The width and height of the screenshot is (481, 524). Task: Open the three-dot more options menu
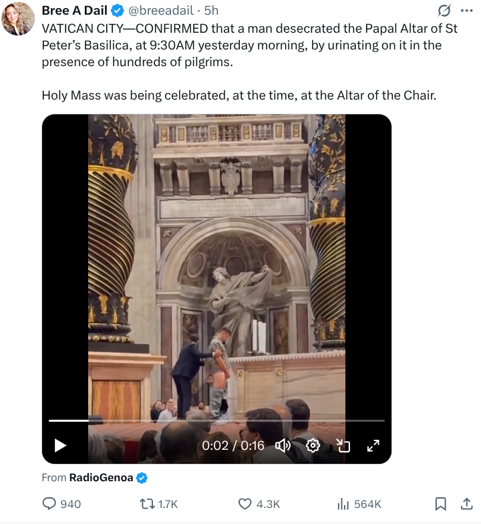(466, 11)
